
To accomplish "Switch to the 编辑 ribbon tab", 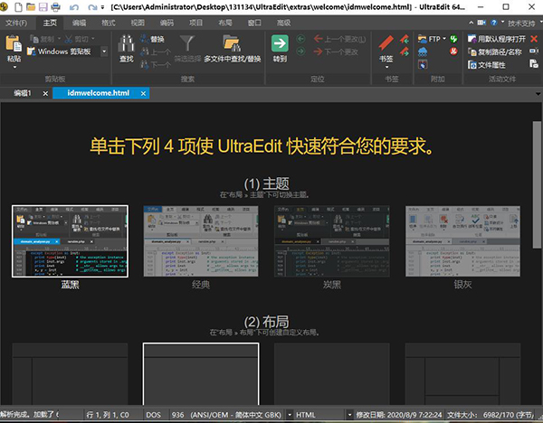I will point(79,23).
